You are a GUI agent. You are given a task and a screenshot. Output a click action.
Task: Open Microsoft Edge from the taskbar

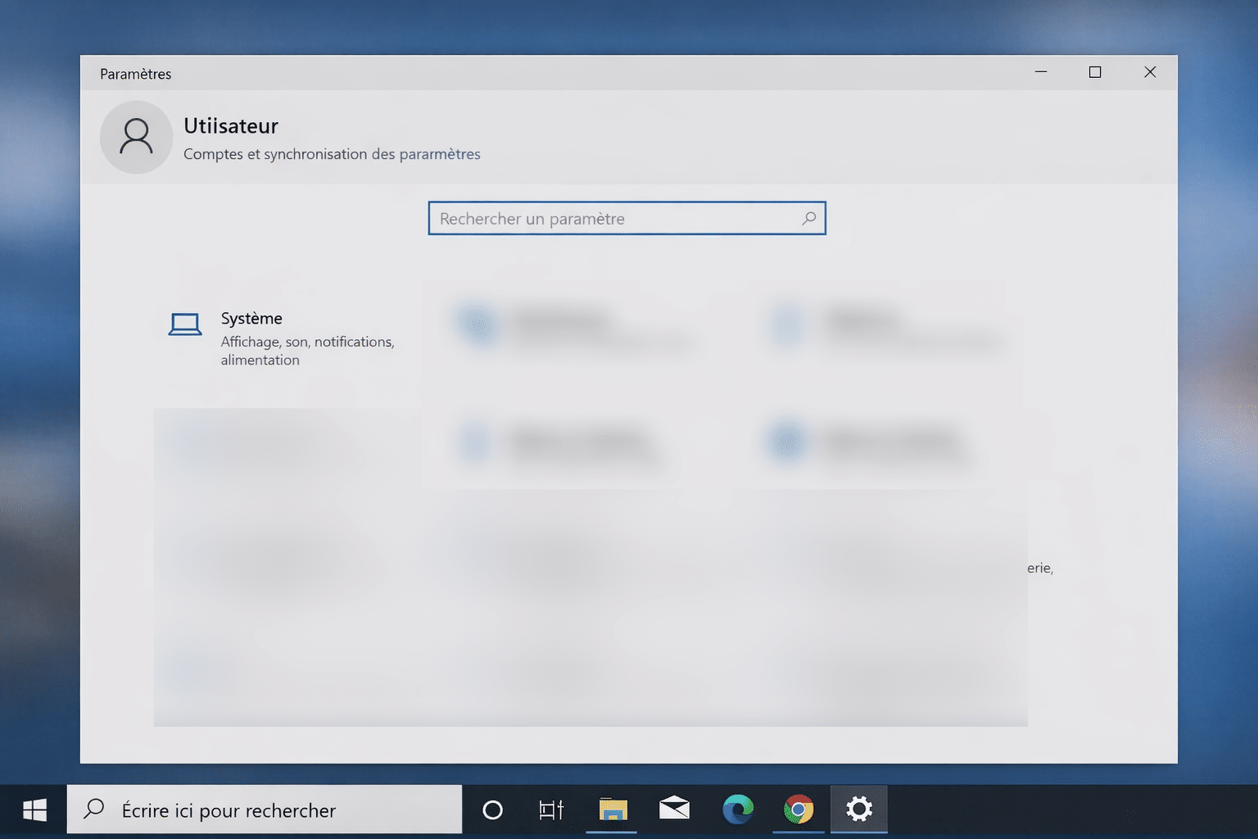point(737,810)
